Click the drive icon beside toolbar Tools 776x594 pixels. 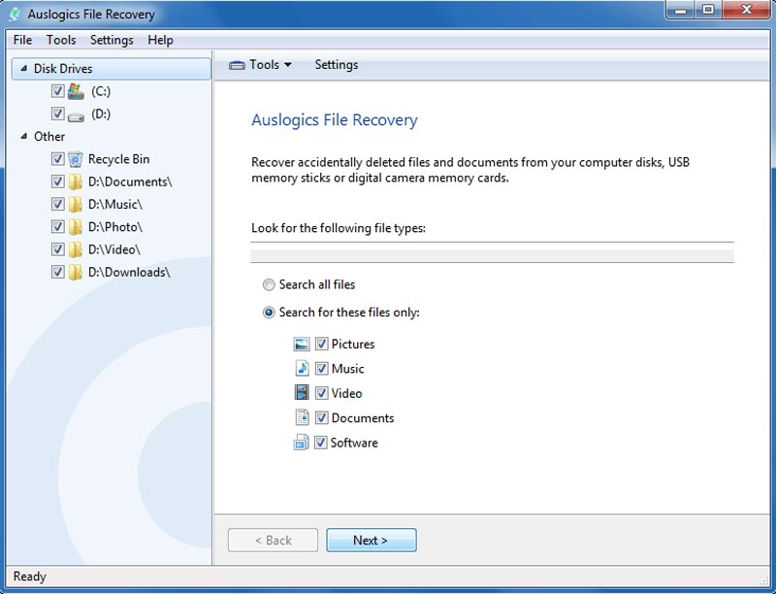[x=237, y=65]
